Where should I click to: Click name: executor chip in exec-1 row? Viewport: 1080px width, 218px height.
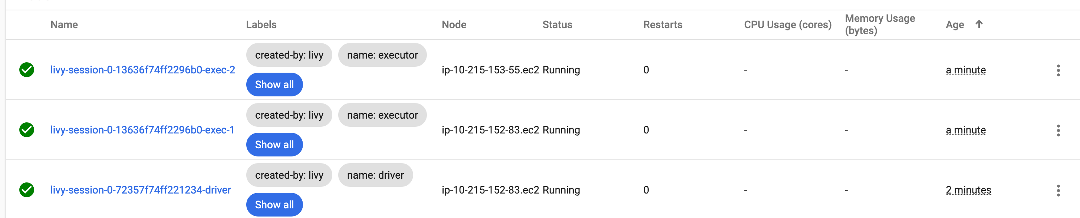(382, 115)
